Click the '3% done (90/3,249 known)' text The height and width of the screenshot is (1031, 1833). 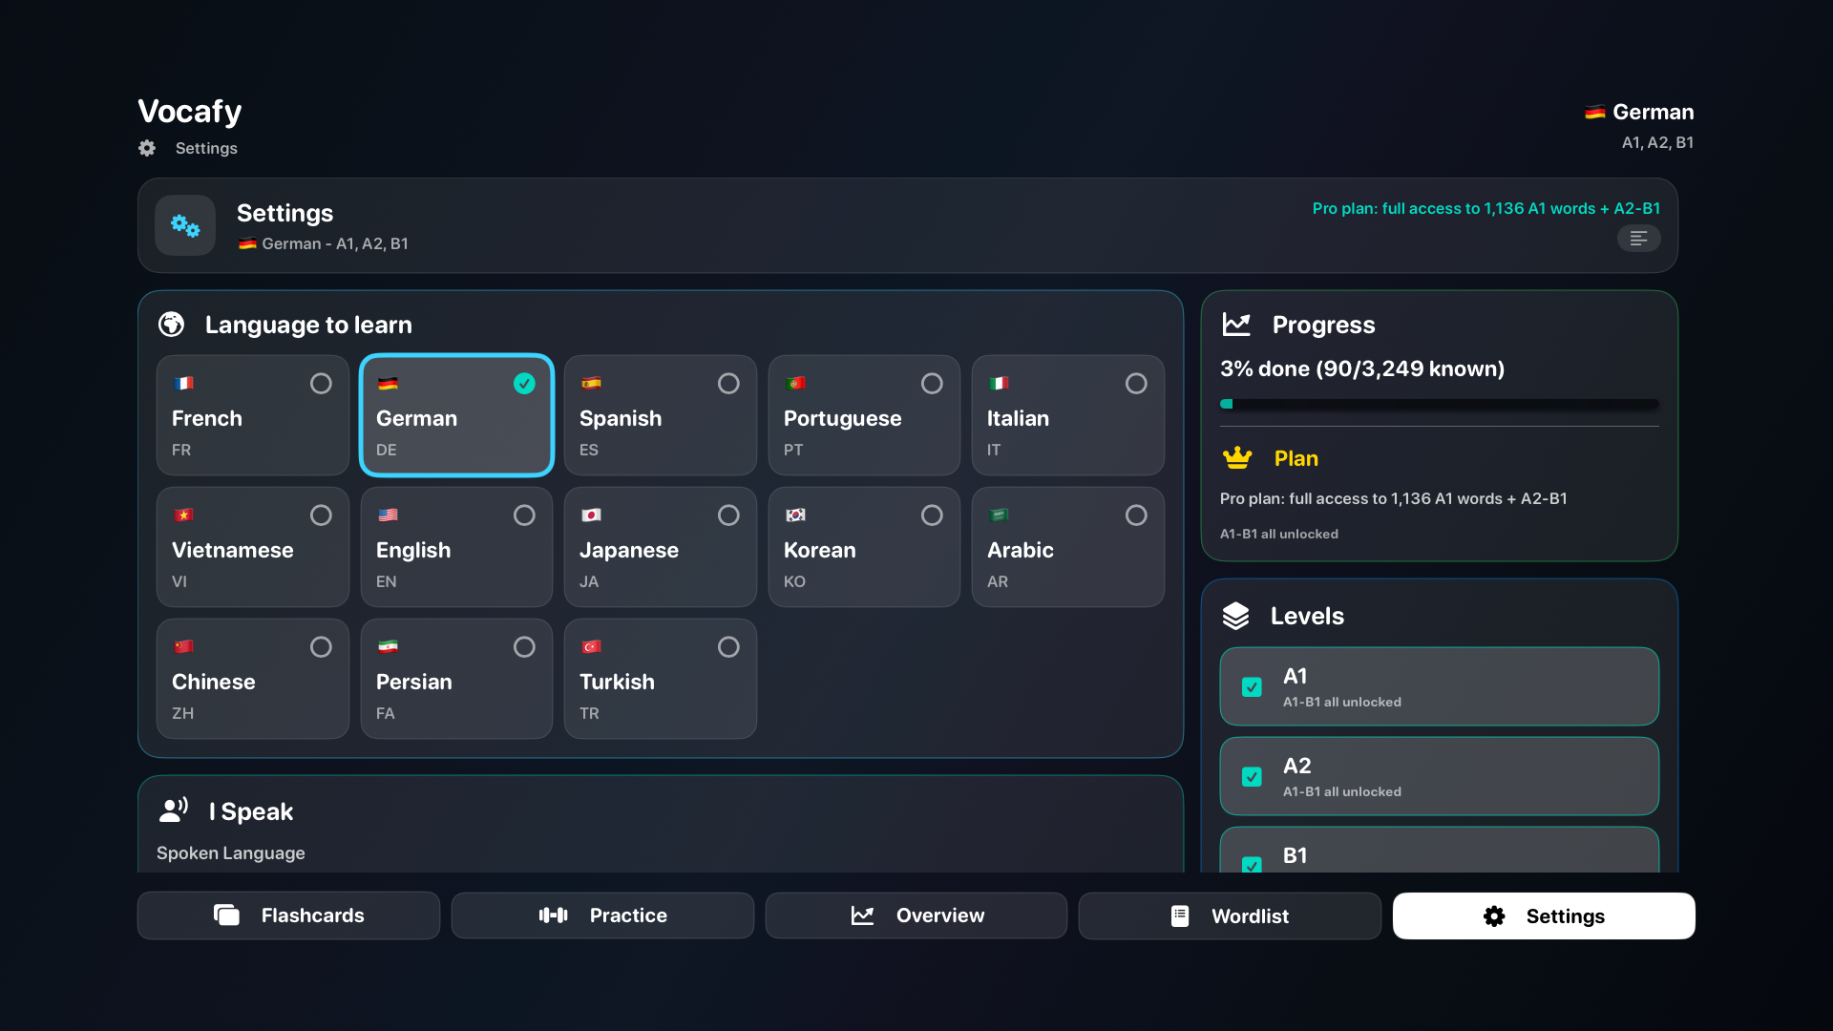1362,368
